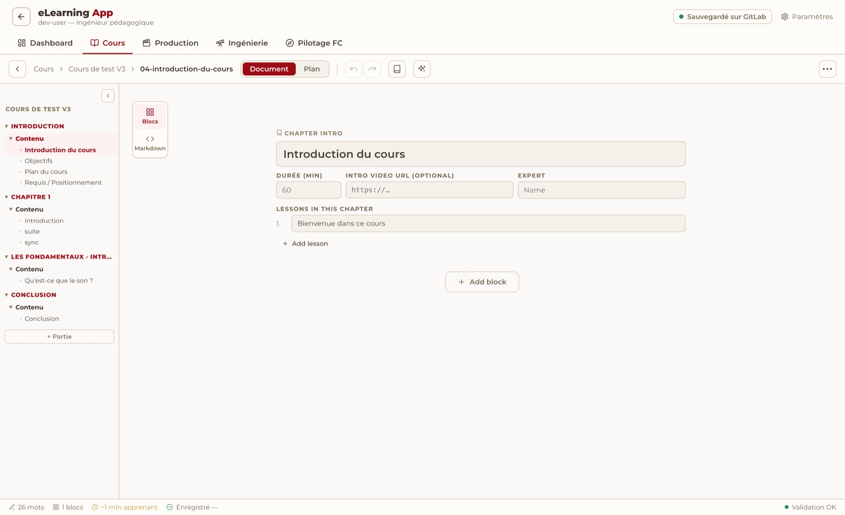845x515 pixels.
Task: Open the introduction lesson in Chapitre 1
Action: click(44, 220)
